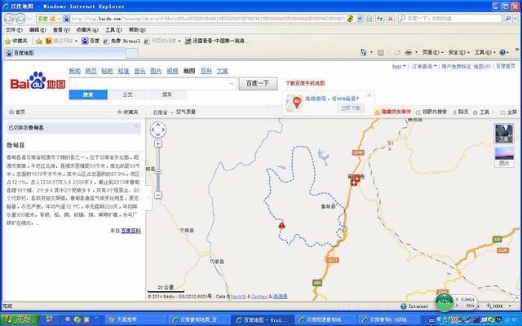Click the red hospital marker at 昭通市

tap(355, 180)
